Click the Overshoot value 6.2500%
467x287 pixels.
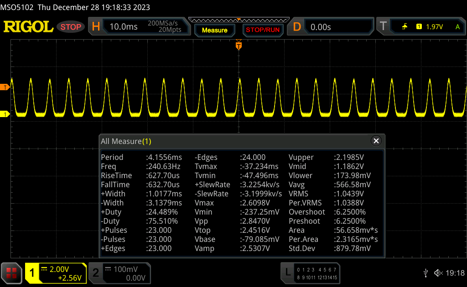pyautogui.click(x=350, y=212)
